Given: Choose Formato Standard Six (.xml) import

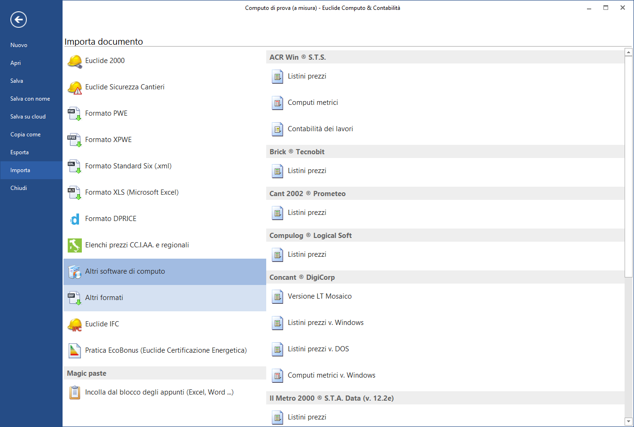Looking at the screenshot, I should tap(128, 166).
